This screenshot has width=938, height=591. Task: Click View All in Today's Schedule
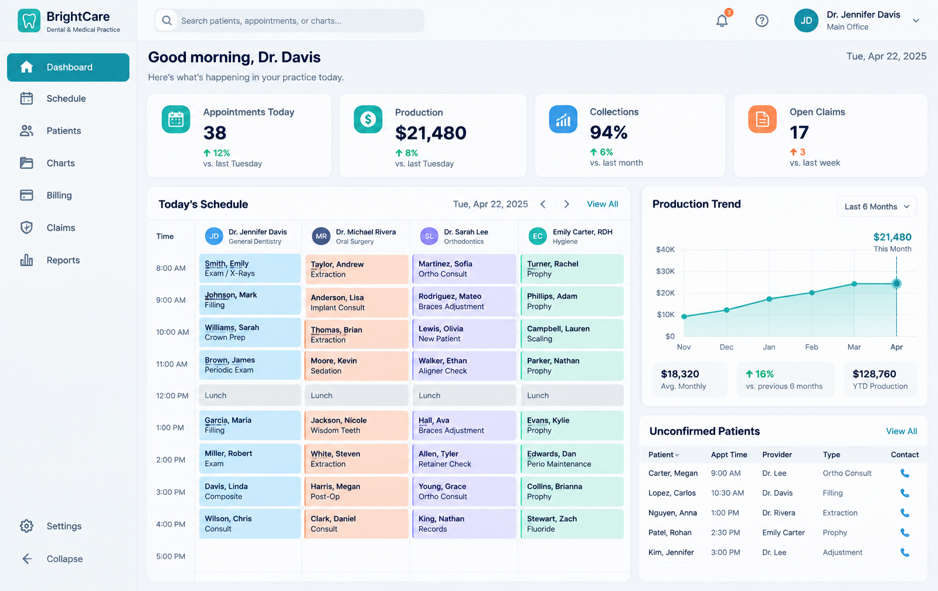[x=603, y=204]
